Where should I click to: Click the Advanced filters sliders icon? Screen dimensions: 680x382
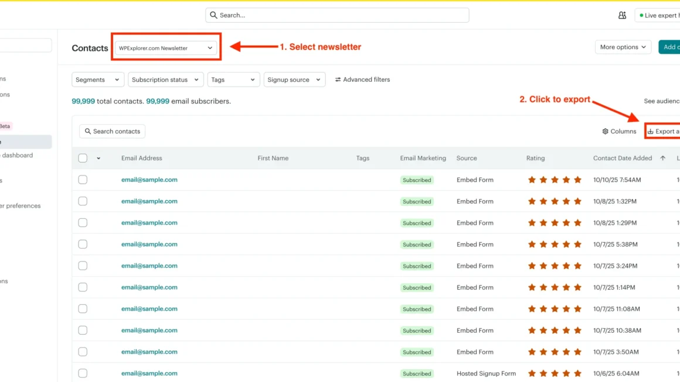(x=338, y=80)
